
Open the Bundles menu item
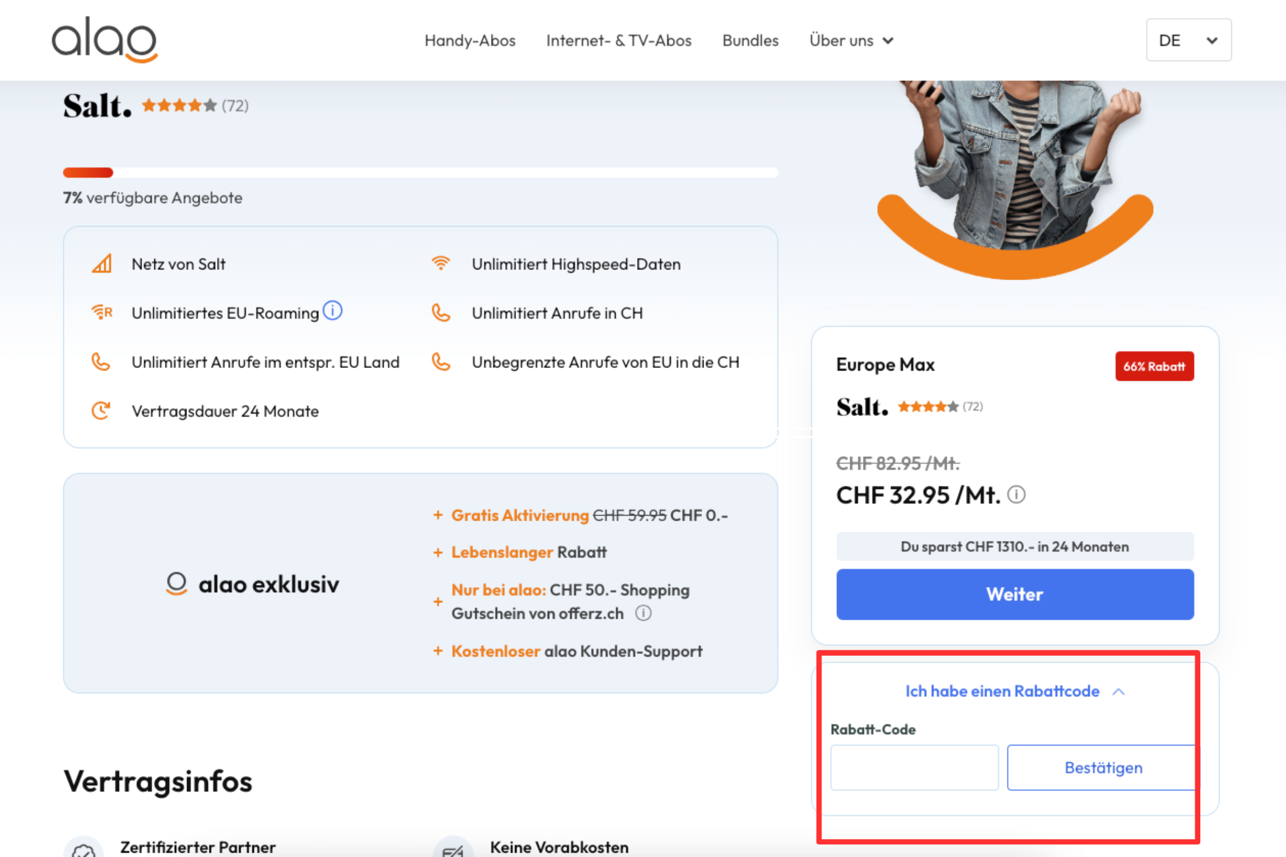click(x=750, y=41)
